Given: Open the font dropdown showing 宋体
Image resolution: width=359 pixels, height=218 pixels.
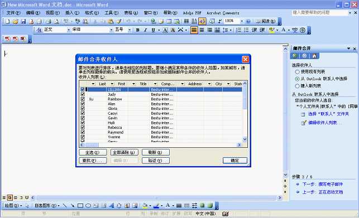Looking at the screenshot, I should [x=111, y=30].
